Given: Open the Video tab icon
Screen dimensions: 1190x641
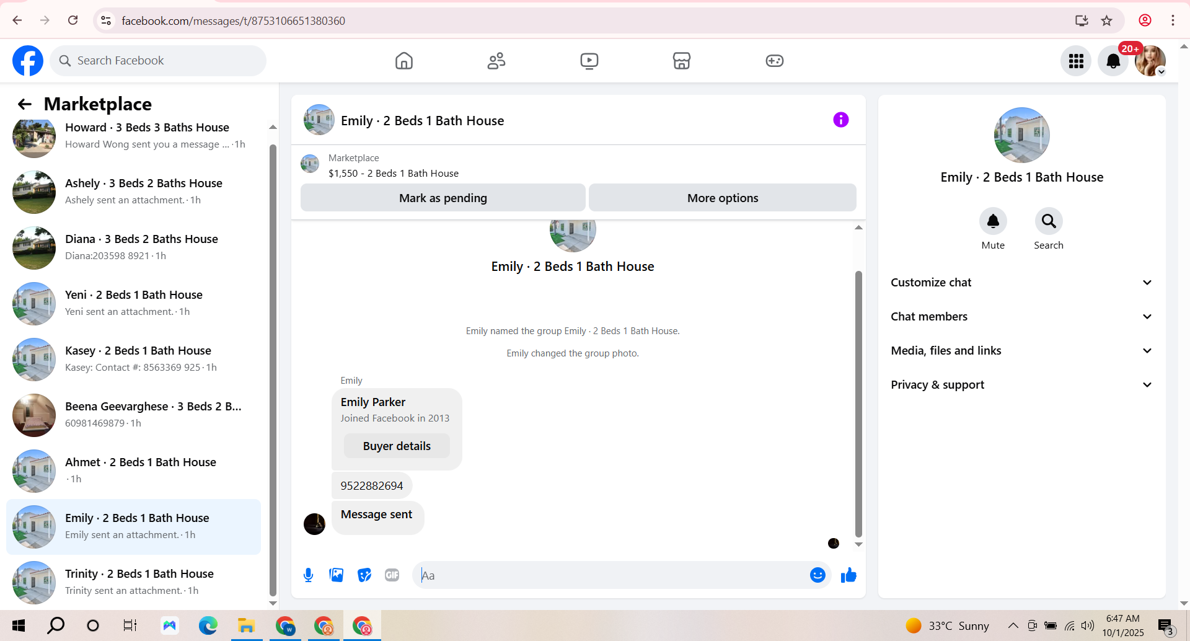Looking at the screenshot, I should click(589, 61).
